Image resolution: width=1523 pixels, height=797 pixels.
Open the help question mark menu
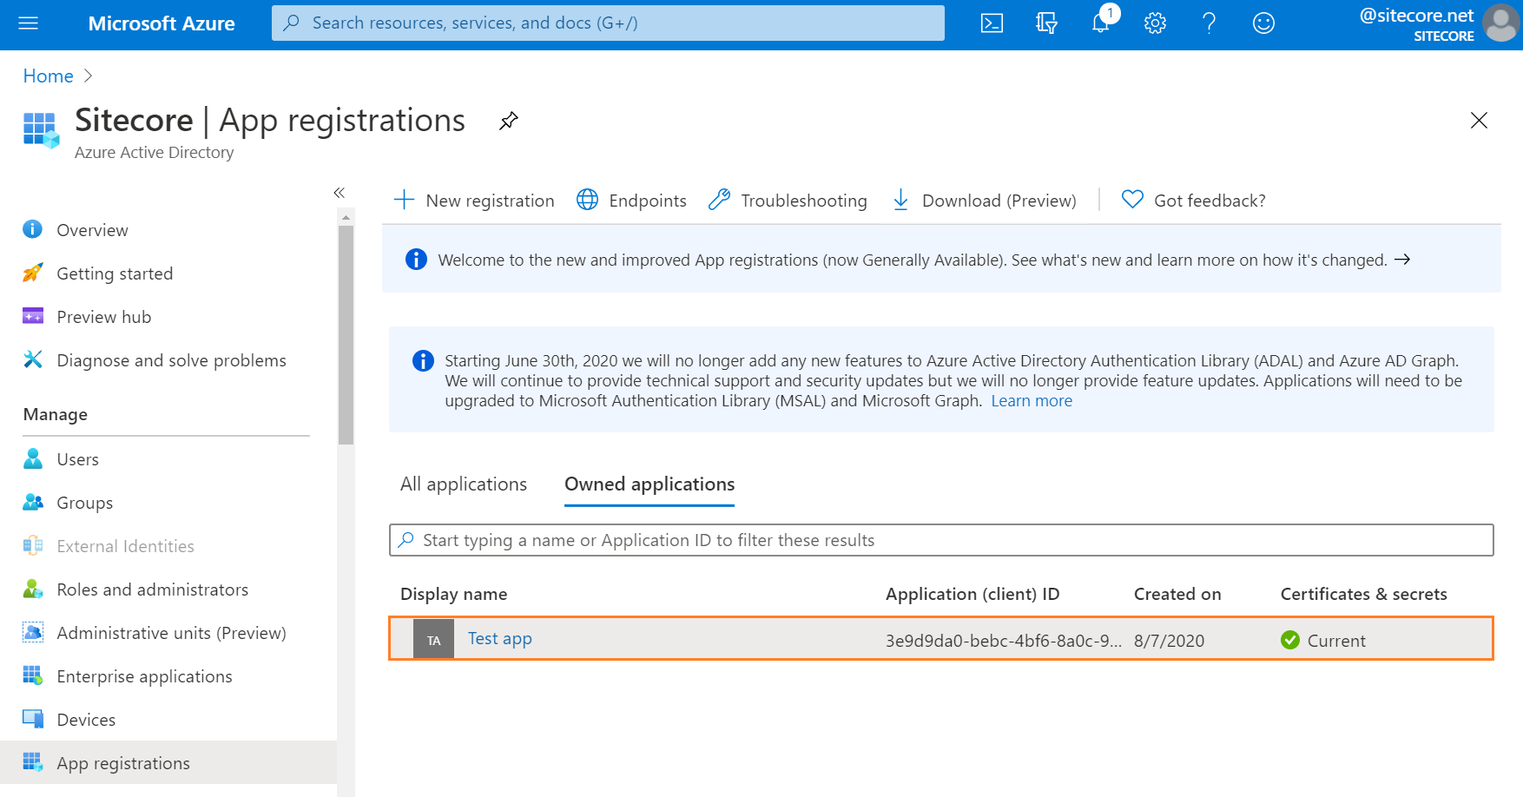tap(1209, 23)
